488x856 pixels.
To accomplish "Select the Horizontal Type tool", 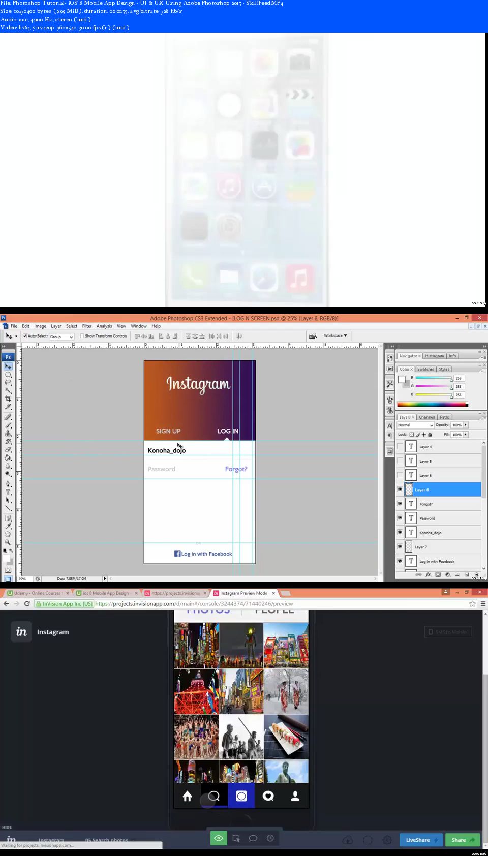I will pyautogui.click(x=8, y=492).
